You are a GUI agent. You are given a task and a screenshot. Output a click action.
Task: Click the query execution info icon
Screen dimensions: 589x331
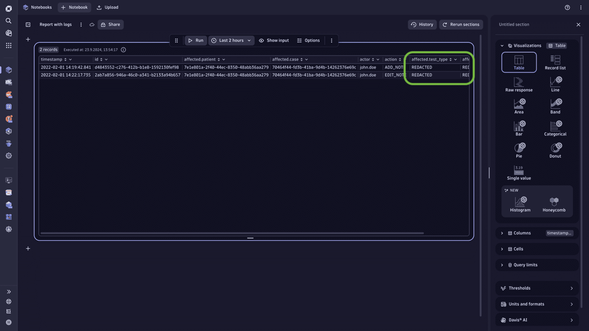(x=123, y=49)
